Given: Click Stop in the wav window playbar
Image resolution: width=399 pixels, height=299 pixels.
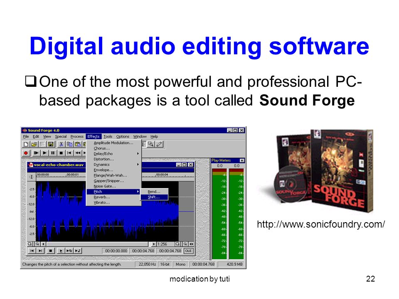Looking at the screenshot, I should [x=50, y=251].
